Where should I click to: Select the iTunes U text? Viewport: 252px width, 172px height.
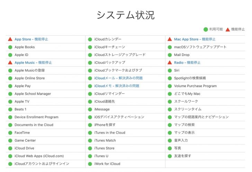[101, 156]
